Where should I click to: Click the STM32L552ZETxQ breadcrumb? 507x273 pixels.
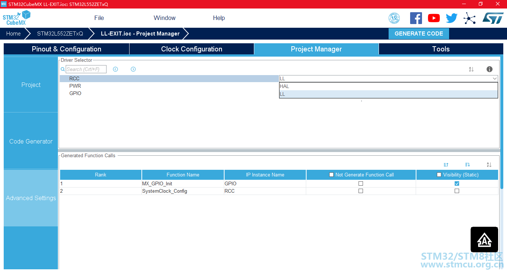(60, 33)
